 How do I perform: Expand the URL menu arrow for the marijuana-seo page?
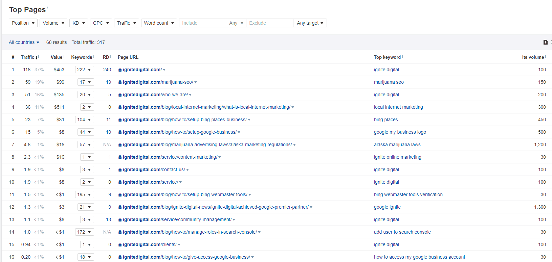point(196,82)
